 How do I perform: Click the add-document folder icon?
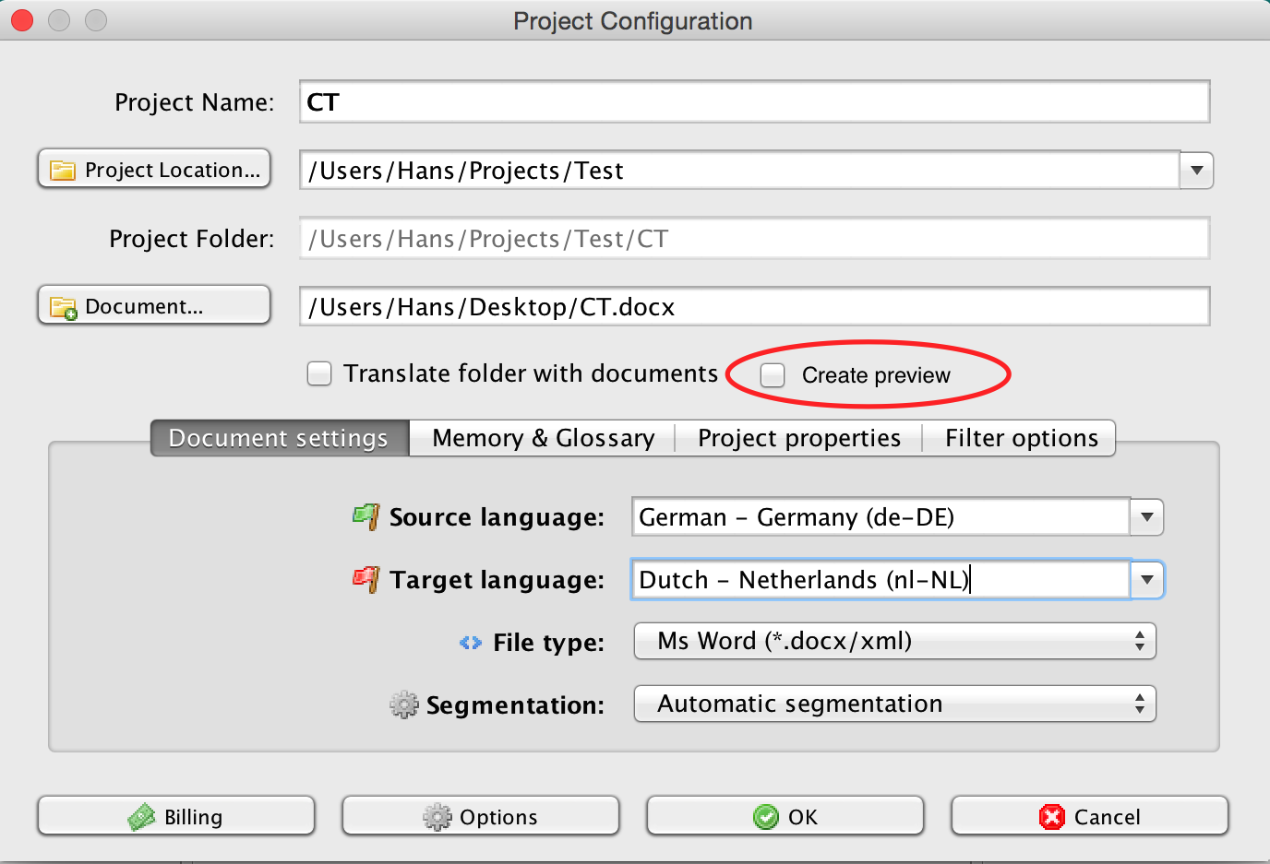tap(63, 307)
